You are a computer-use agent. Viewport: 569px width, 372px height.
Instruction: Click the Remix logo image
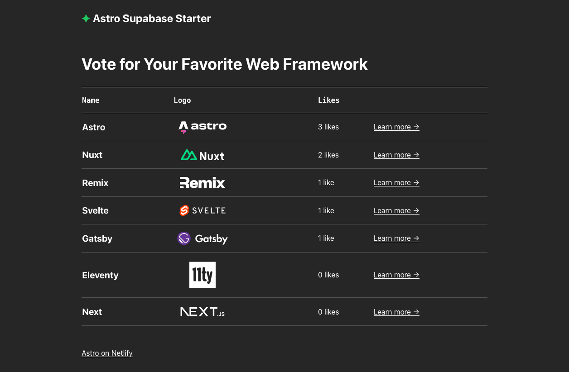[203, 183]
